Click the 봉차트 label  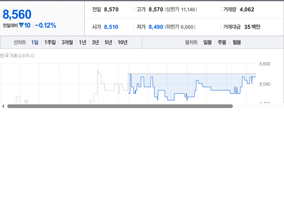191,42
